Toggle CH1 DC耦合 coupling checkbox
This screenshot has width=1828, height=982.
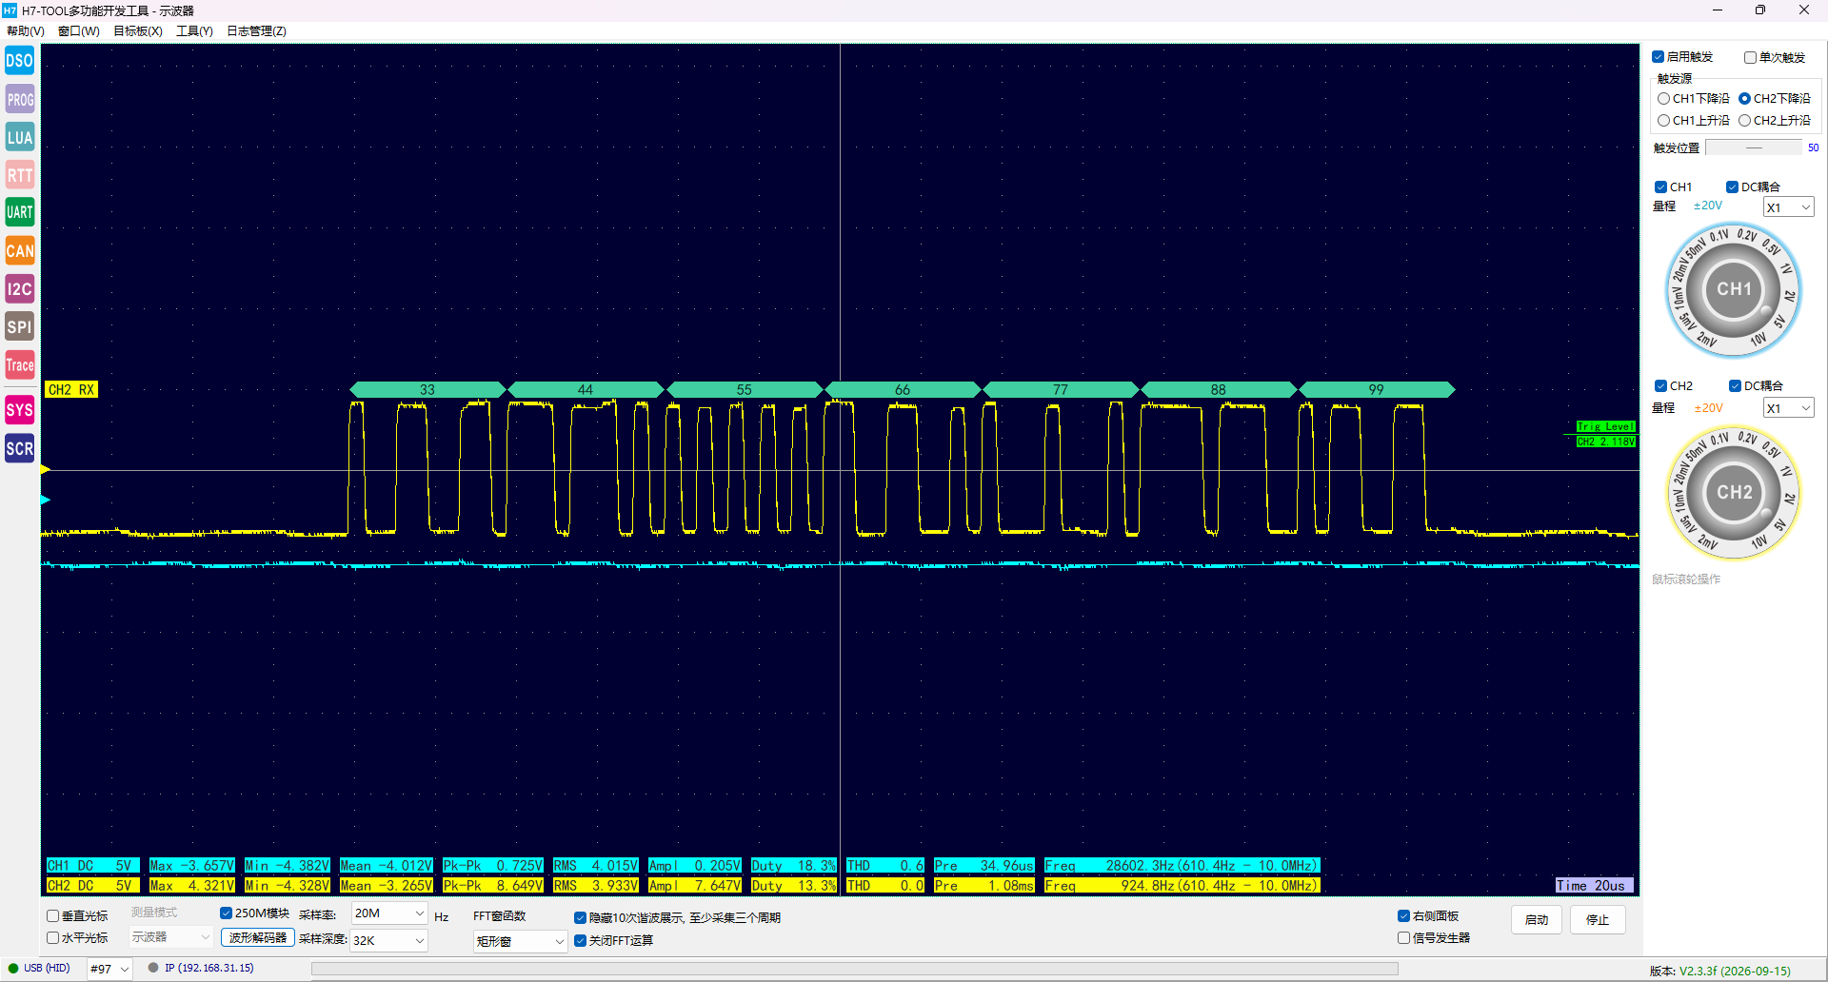click(x=1732, y=187)
